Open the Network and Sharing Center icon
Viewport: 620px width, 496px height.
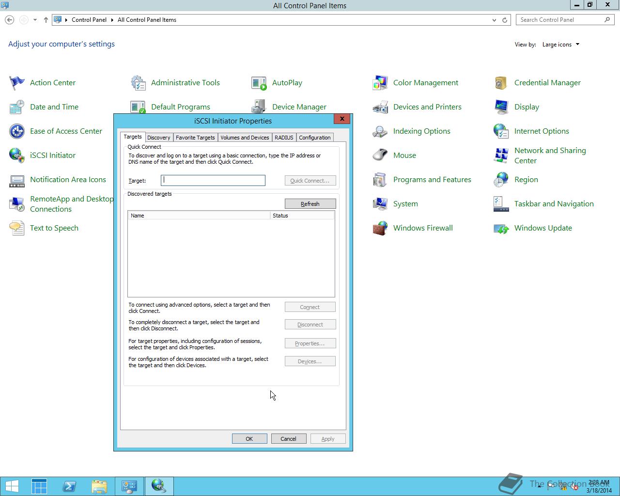(x=501, y=155)
